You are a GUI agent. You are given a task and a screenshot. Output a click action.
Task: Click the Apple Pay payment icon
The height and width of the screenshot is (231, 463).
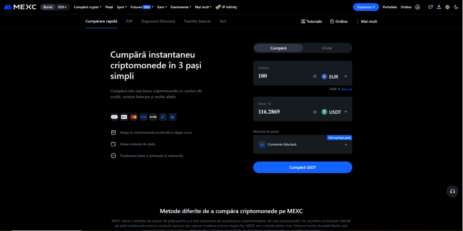pyautogui.click(x=124, y=117)
